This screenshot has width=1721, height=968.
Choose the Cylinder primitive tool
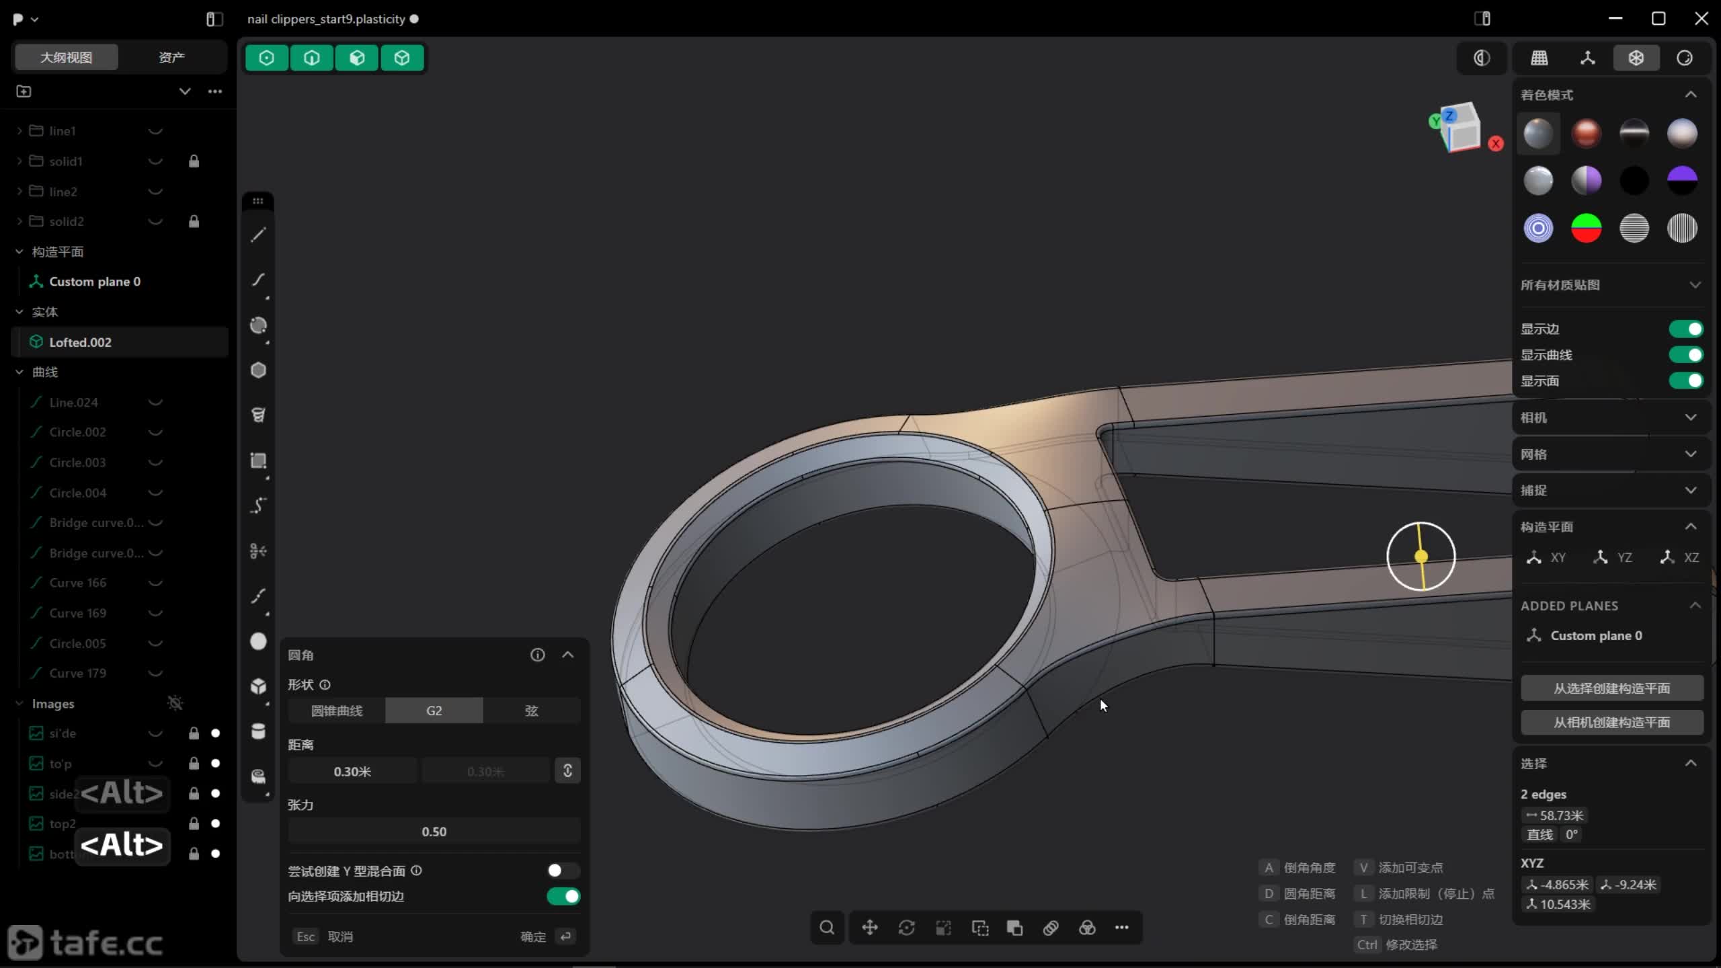[258, 731]
